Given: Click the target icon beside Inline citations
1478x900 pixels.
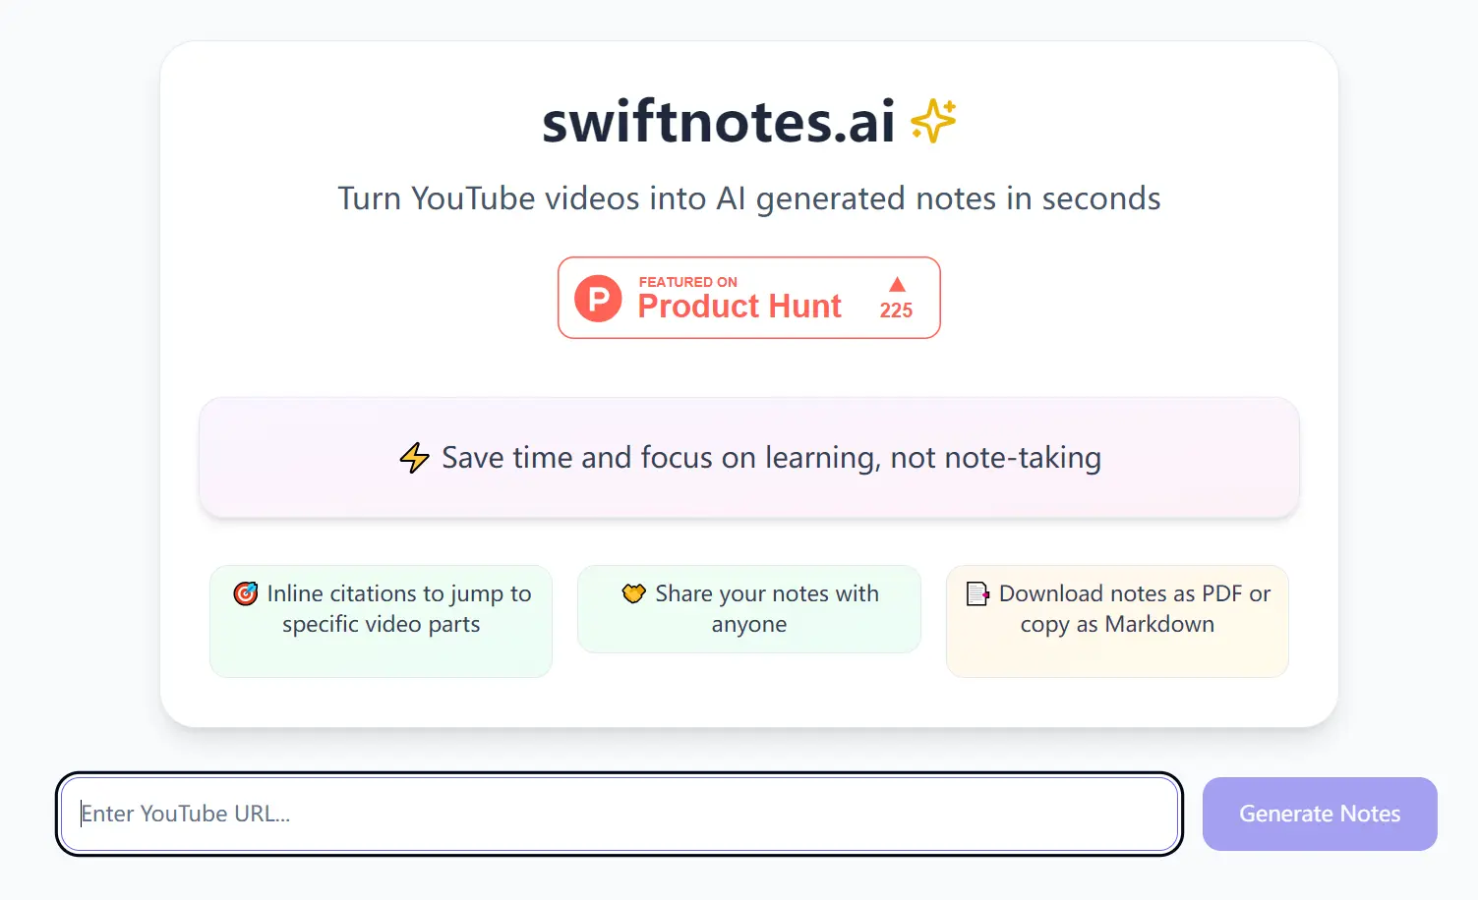Looking at the screenshot, I should click(x=246, y=593).
